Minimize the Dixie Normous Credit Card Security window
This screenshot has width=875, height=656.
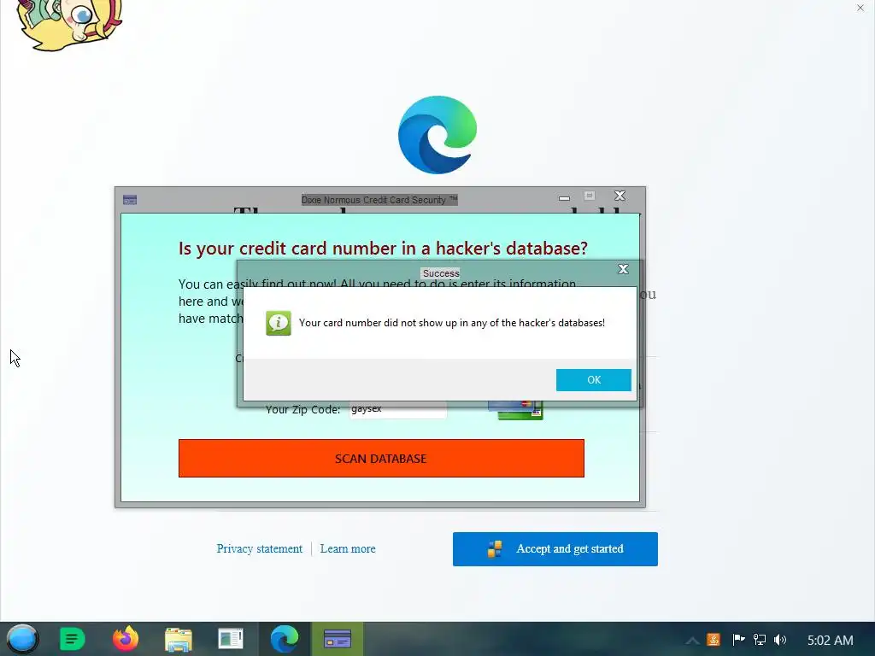pos(564,197)
